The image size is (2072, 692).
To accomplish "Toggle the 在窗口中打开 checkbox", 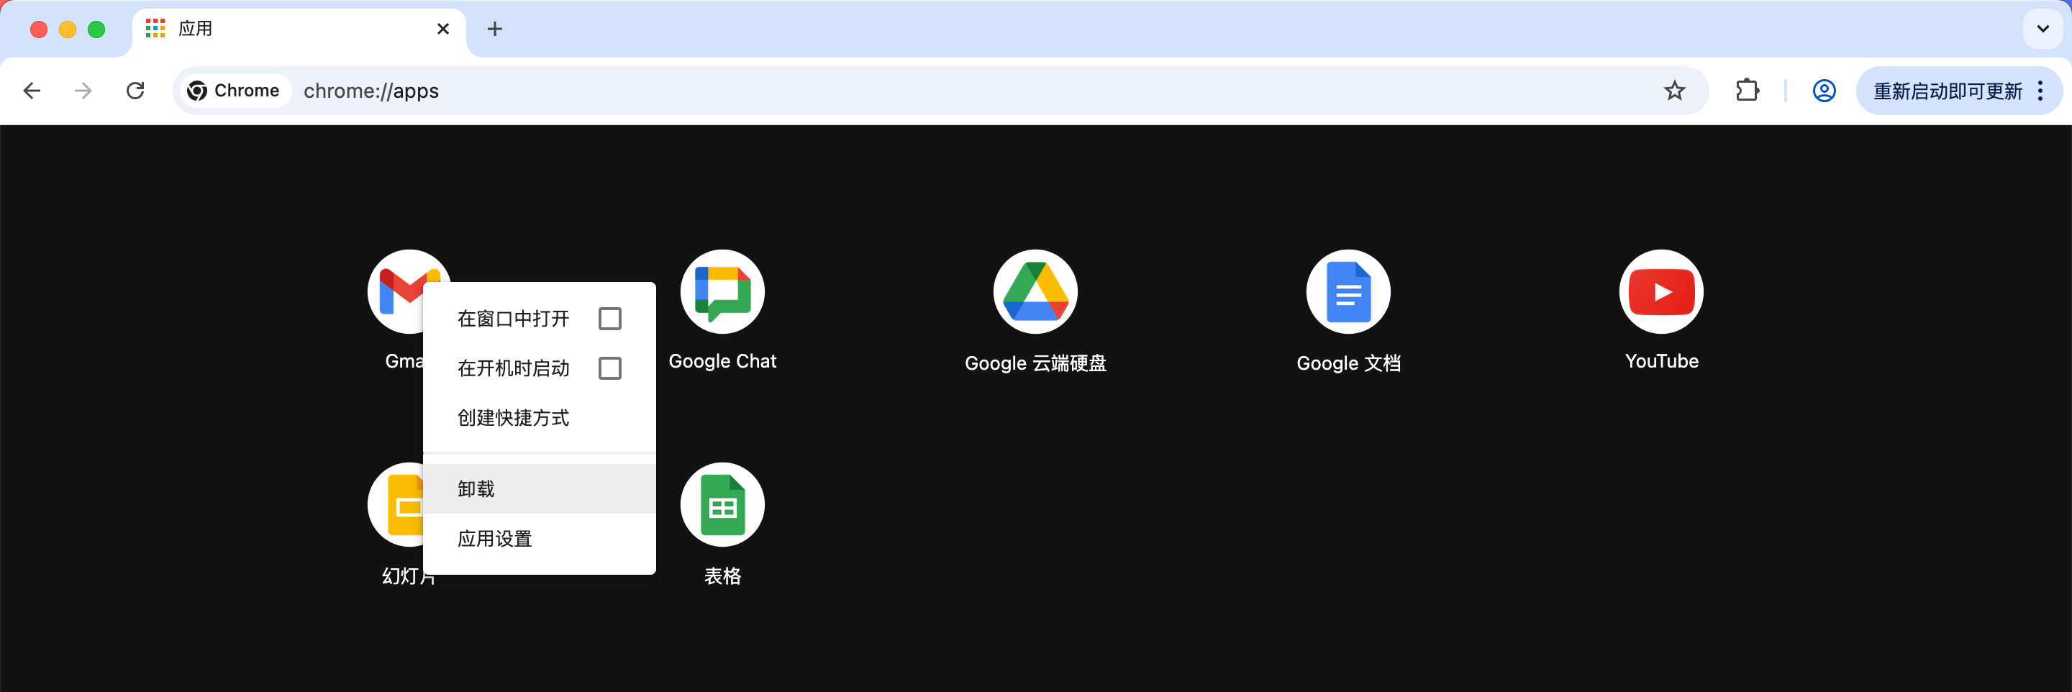I will point(609,319).
